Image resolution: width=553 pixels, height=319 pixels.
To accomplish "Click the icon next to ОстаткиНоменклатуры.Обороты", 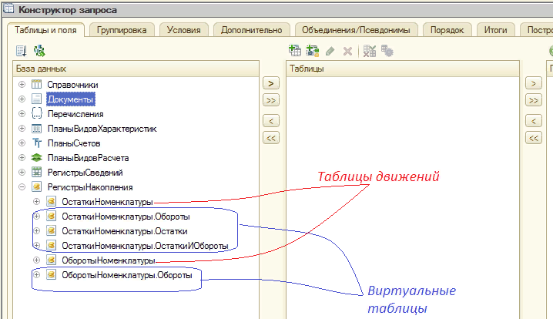I will (x=51, y=216).
